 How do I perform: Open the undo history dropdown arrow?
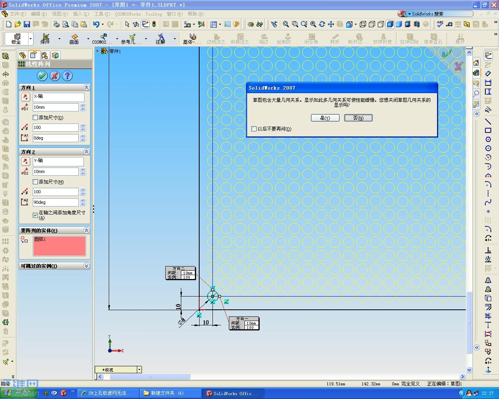point(103,24)
